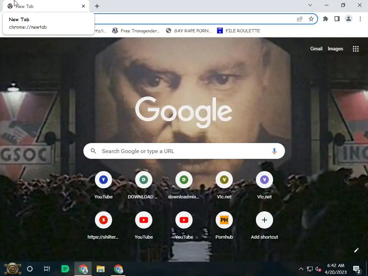The image size is (368, 276).
Task: Toggle the Chrome side panel
Action: point(337,19)
